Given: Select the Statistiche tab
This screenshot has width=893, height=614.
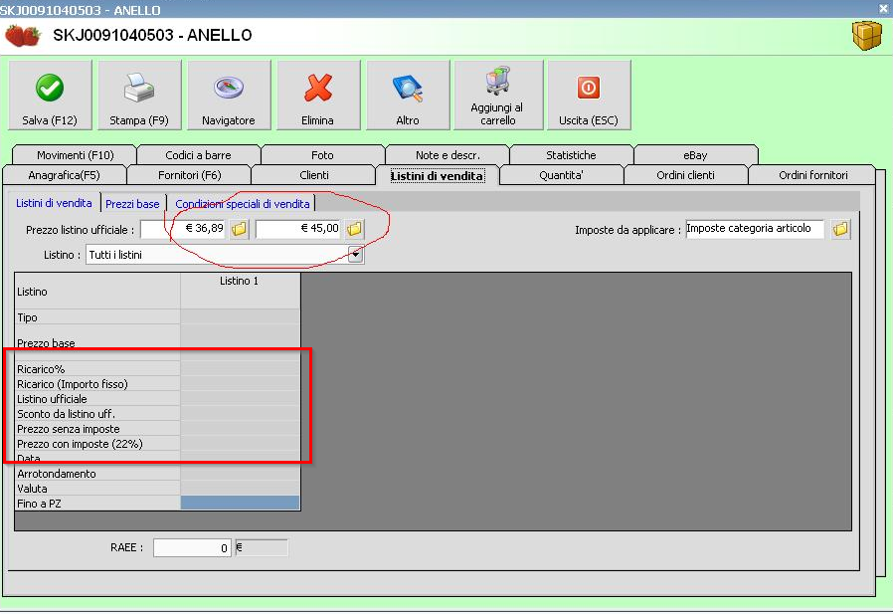Looking at the screenshot, I should tap(571, 155).
